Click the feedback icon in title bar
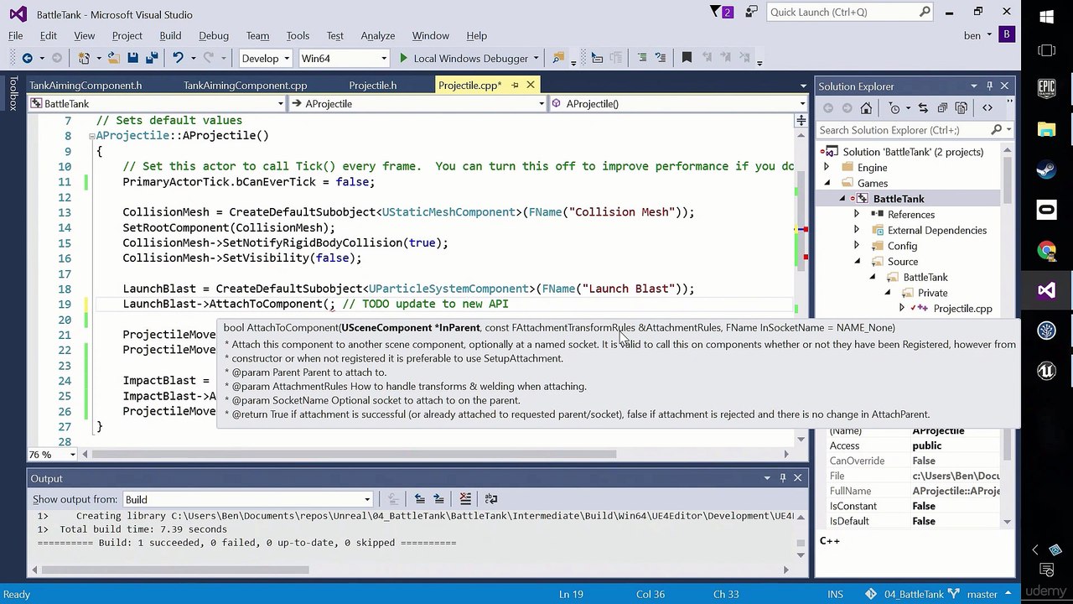 [752, 12]
